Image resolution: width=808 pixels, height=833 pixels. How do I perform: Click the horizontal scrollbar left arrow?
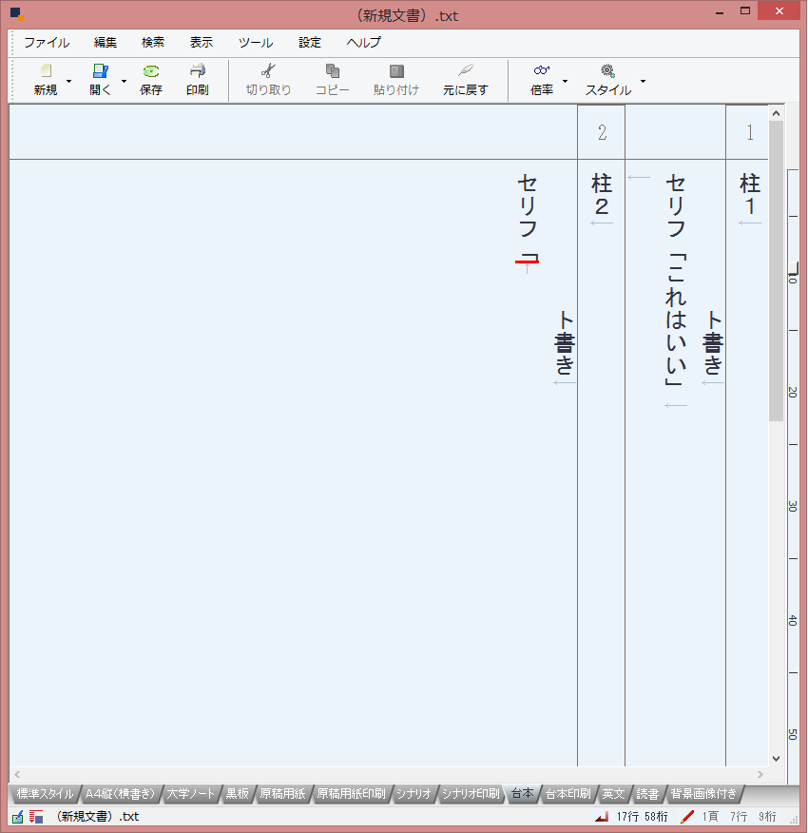17,775
